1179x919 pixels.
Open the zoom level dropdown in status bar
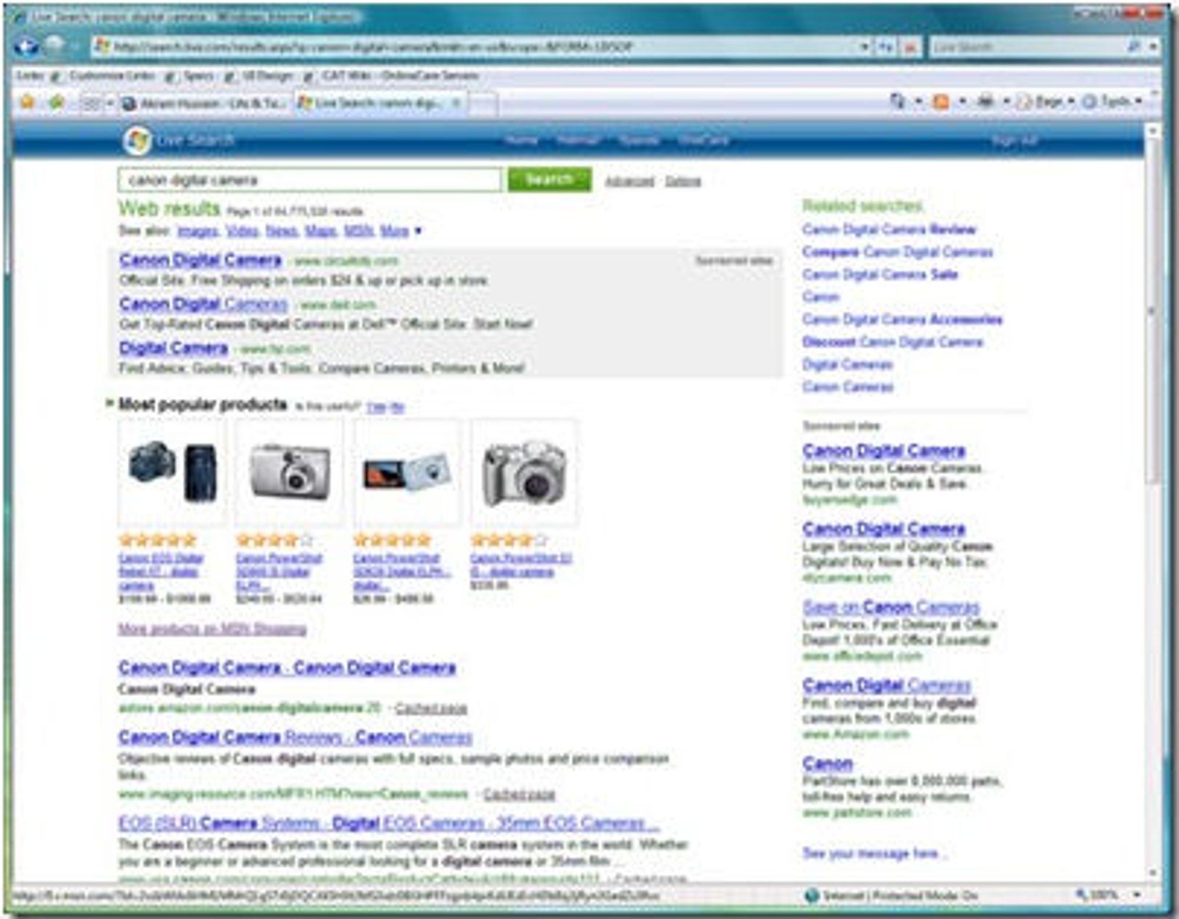click(x=1138, y=895)
